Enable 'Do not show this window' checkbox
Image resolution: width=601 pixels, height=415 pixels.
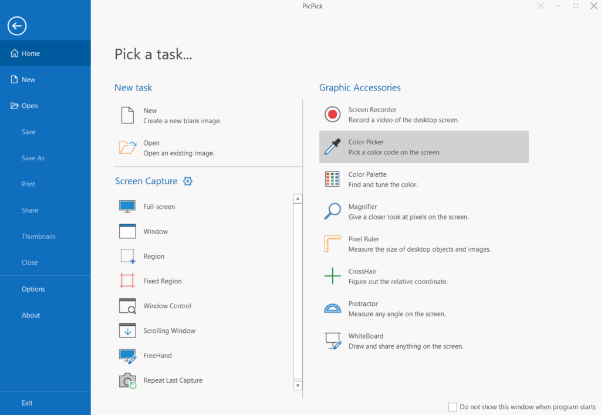(x=453, y=407)
